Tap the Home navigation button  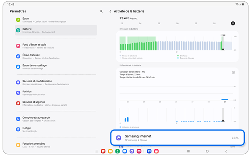[x=207, y=151]
